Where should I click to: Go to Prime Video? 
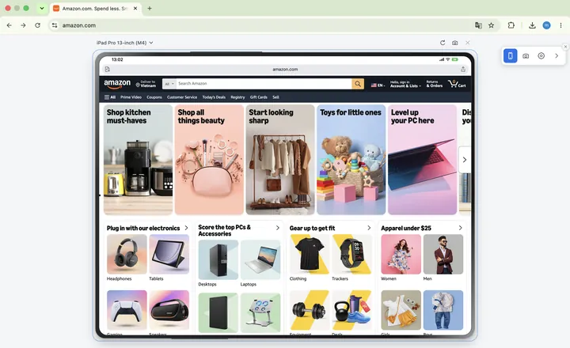(x=131, y=97)
